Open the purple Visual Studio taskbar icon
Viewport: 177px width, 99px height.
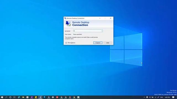[32, 97]
